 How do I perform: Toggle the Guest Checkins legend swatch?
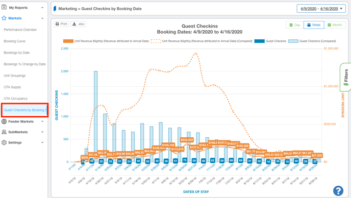point(260,41)
